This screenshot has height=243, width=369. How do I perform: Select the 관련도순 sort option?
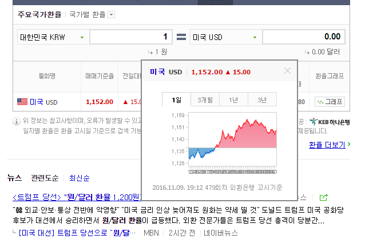[x=45, y=178]
